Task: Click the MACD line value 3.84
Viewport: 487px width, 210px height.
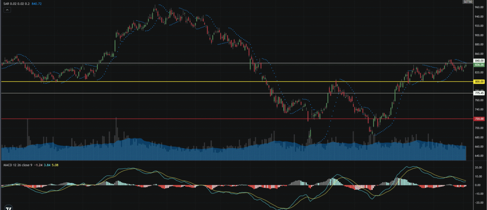Action: coord(47,165)
